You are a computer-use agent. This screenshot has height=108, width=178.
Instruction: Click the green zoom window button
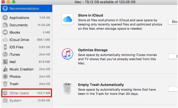(14, 2)
